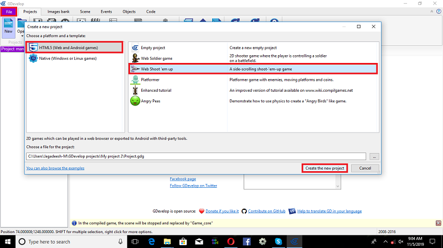The image size is (443, 248).
Task: Select the Project manager panel tab
Action: coord(12,49)
